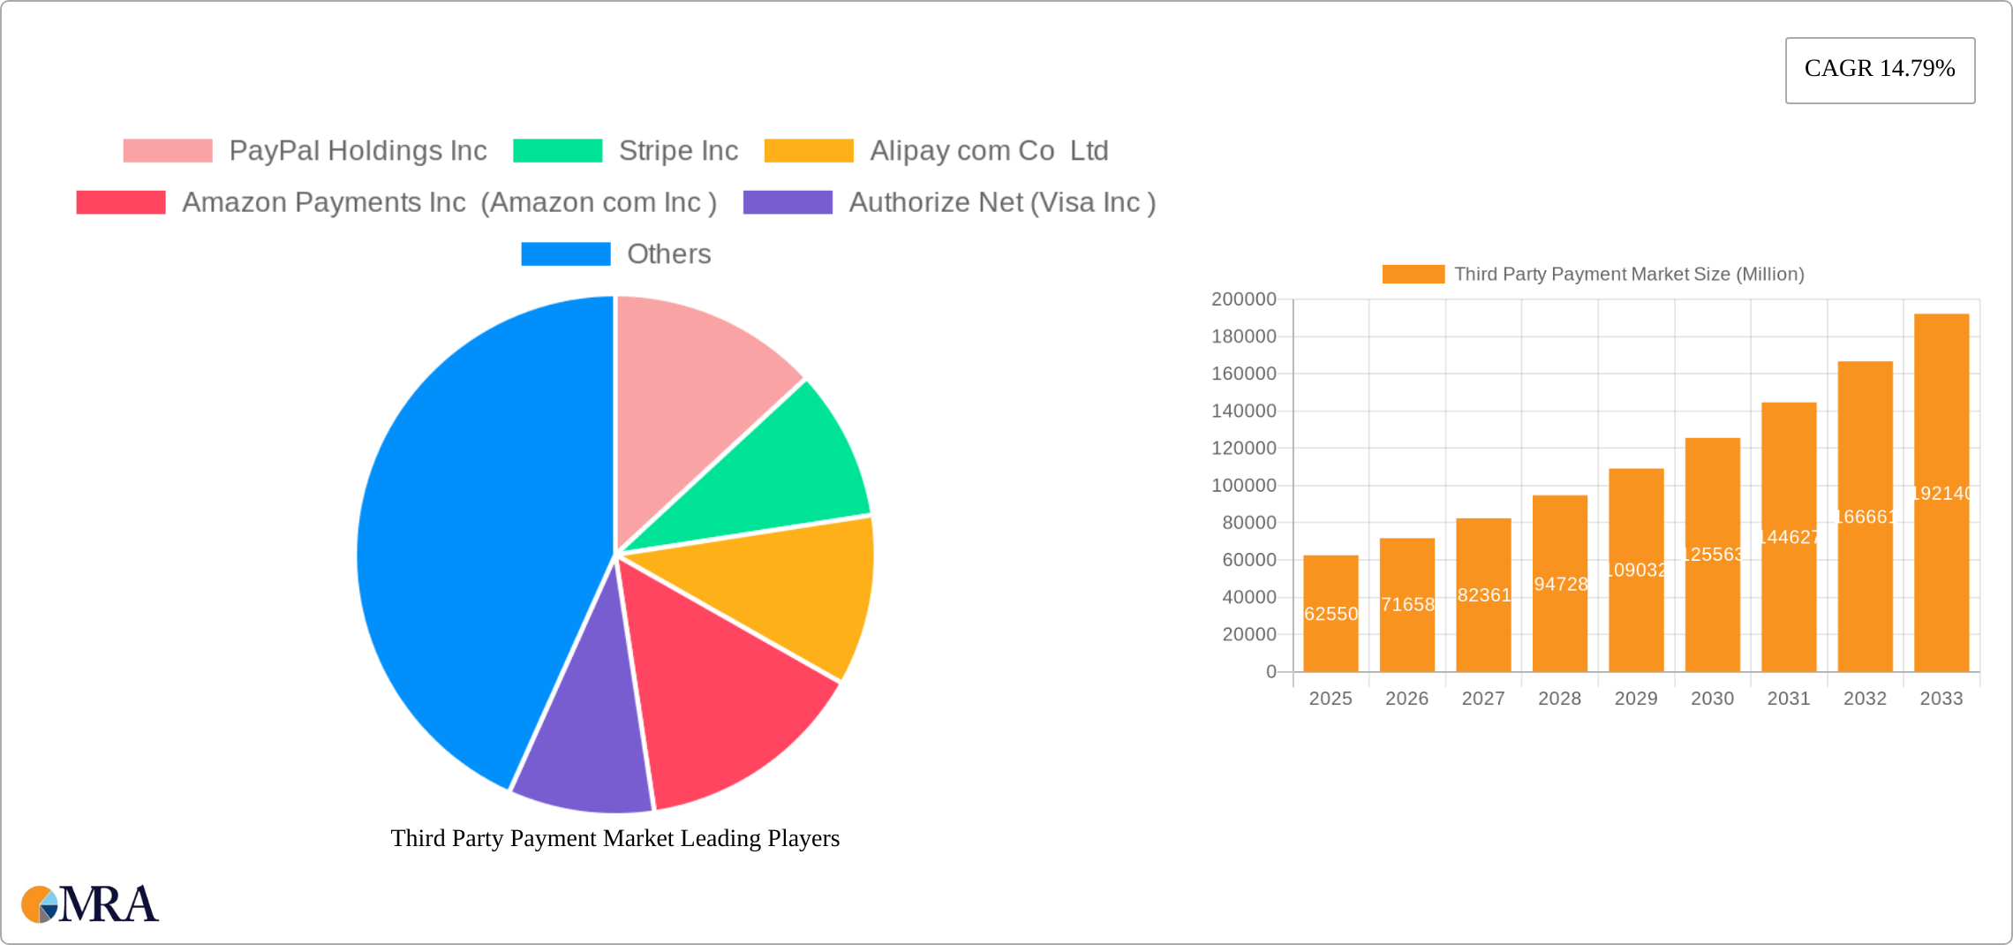
Task: Click the 2031 bar labeled 144627
Action: [x=1789, y=537]
